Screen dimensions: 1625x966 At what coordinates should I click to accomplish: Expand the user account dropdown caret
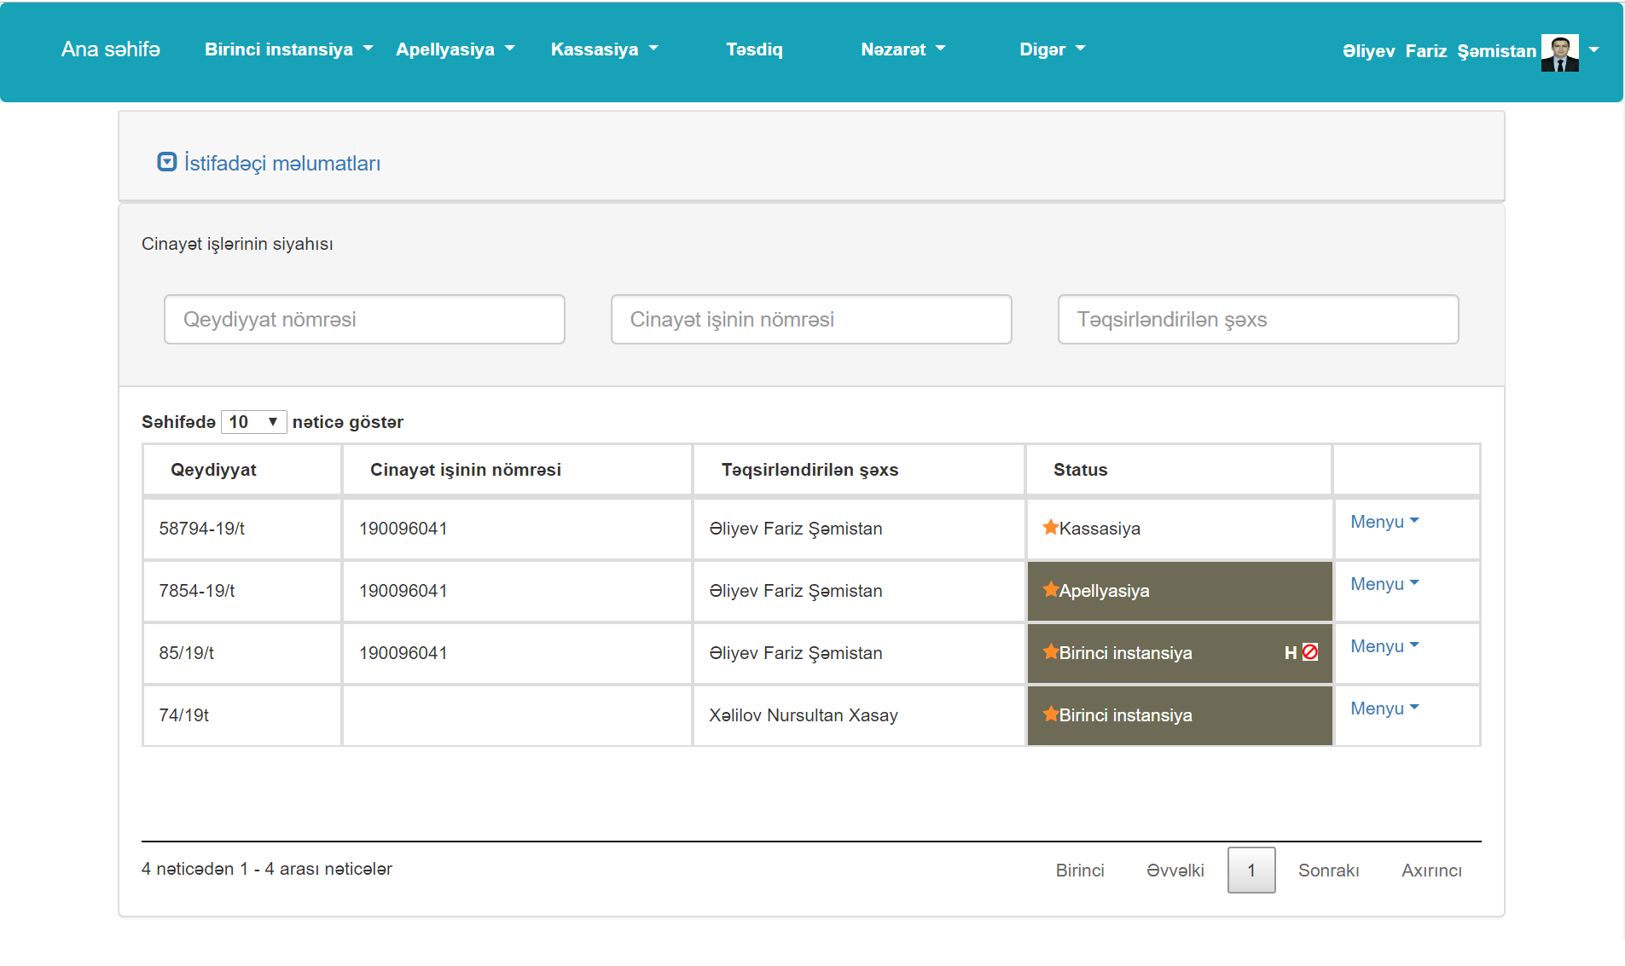pos(1593,50)
